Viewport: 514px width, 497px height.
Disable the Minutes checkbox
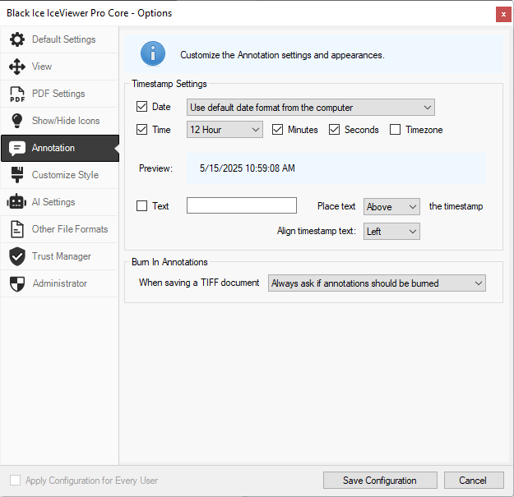click(277, 130)
